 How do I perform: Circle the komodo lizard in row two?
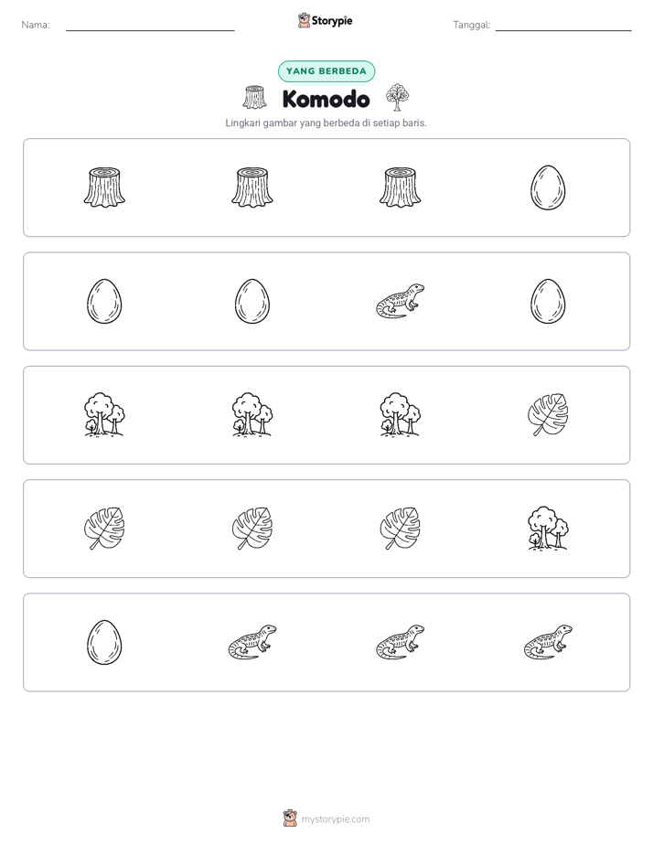pos(400,301)
